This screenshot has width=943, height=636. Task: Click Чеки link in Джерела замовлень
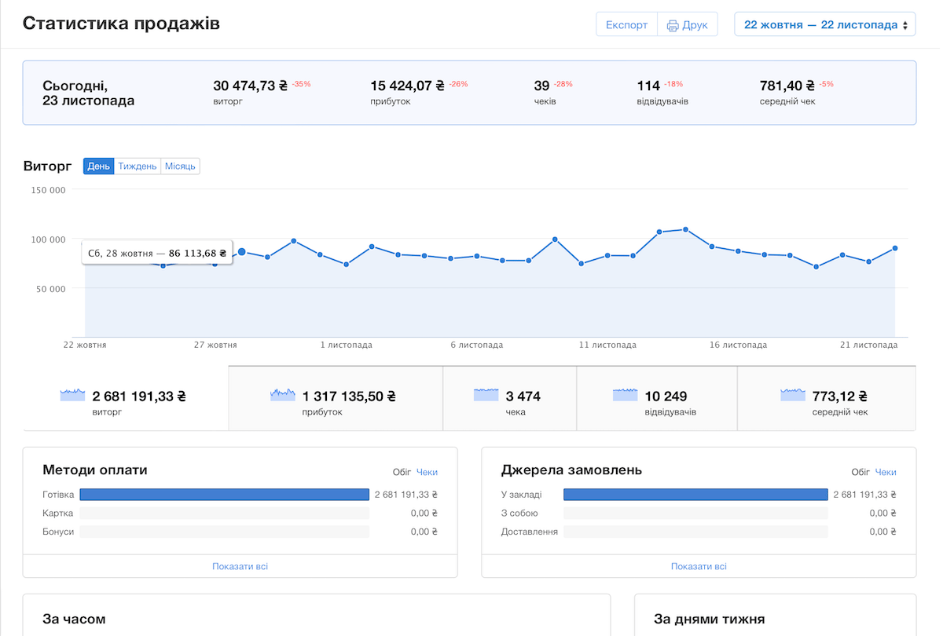tap(886, 472)
